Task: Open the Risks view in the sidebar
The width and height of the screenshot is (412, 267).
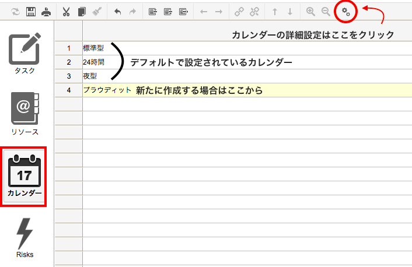Action: pos(25,238)
